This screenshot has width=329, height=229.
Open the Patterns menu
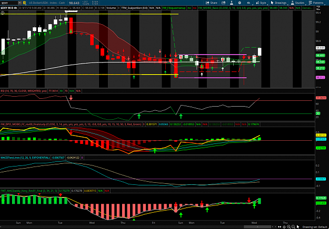(316, 3)
